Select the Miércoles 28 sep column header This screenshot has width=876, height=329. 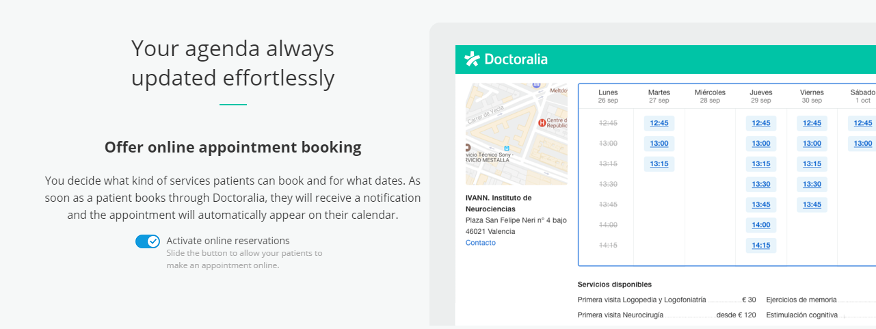coord(710,96)
